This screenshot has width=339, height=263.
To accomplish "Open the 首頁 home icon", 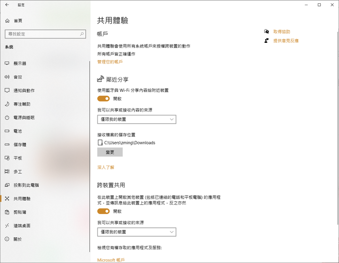I will (8, 21).
